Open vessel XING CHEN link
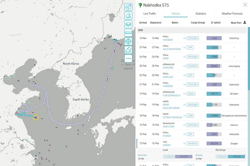 pyautogui.click(x=168, y=127)
